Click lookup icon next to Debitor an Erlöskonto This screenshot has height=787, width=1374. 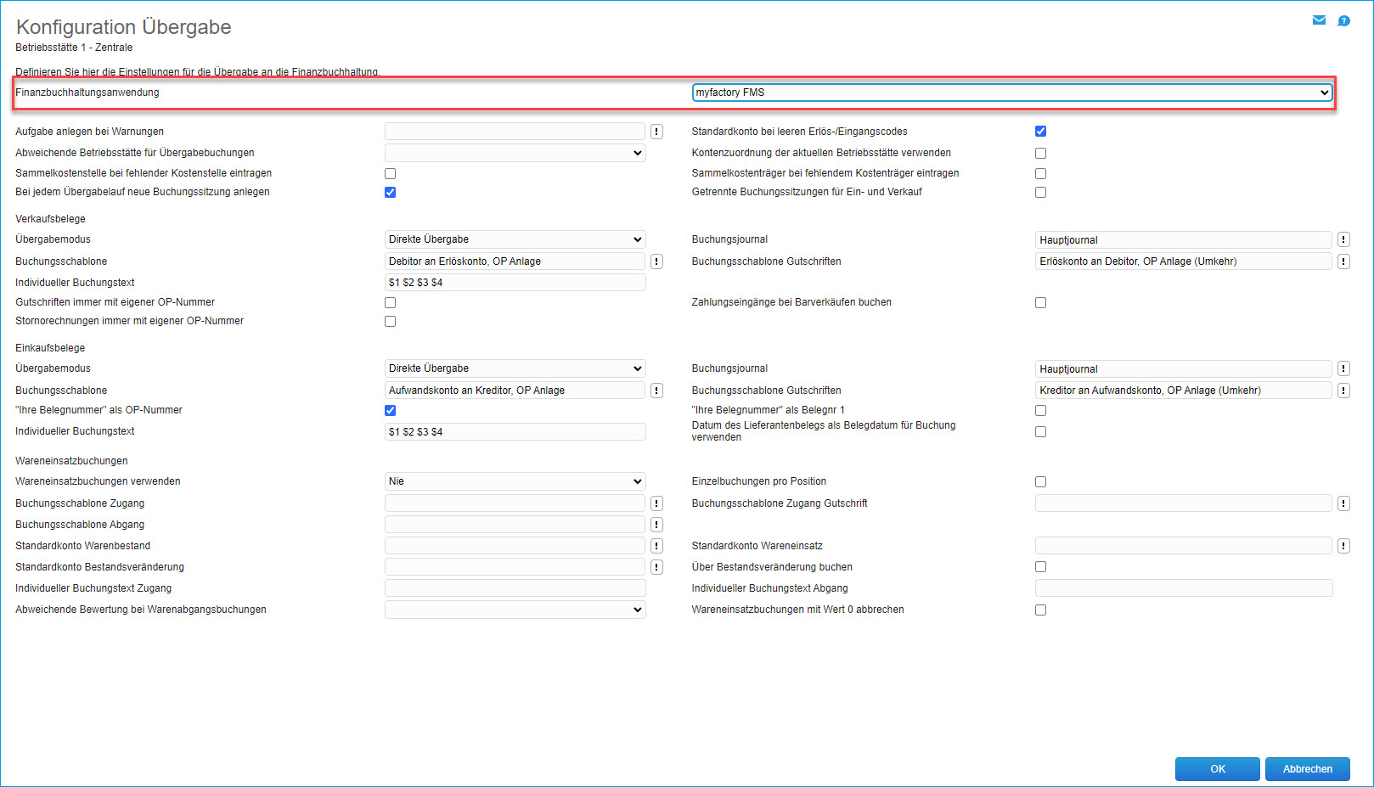click(x=656, y=261)
